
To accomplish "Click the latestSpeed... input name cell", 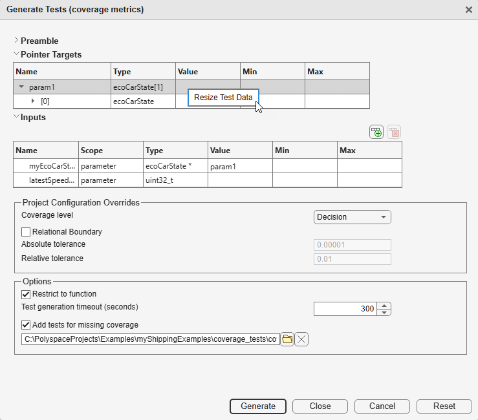I will (x=46, y=180).
